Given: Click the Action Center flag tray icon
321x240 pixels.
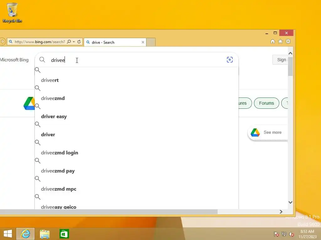Looking at the screenshot, I should pyautogui.click(x=276, y=234).
